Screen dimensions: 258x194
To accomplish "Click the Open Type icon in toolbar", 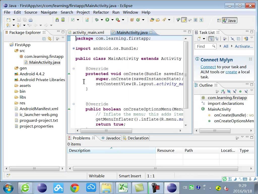I will pos(152,20).
